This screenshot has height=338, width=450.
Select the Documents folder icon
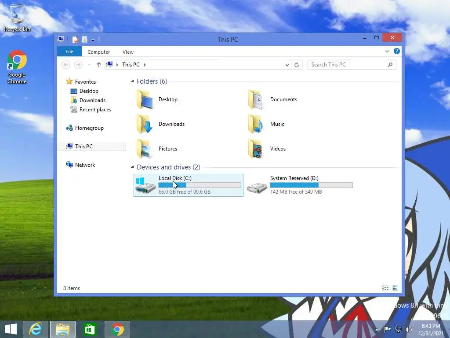(256, 99)
